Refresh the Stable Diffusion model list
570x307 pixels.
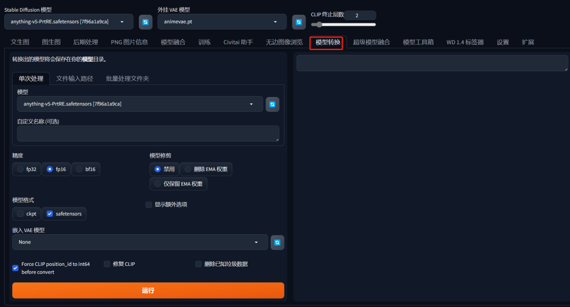pyautogui.click(x=146, y=22)
